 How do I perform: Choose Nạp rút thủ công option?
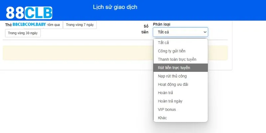(181, 76)
